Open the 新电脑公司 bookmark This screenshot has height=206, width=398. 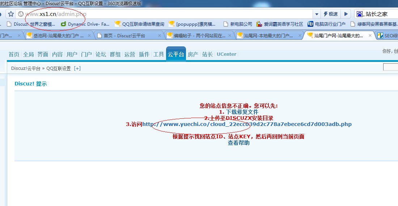pos(238,24)
